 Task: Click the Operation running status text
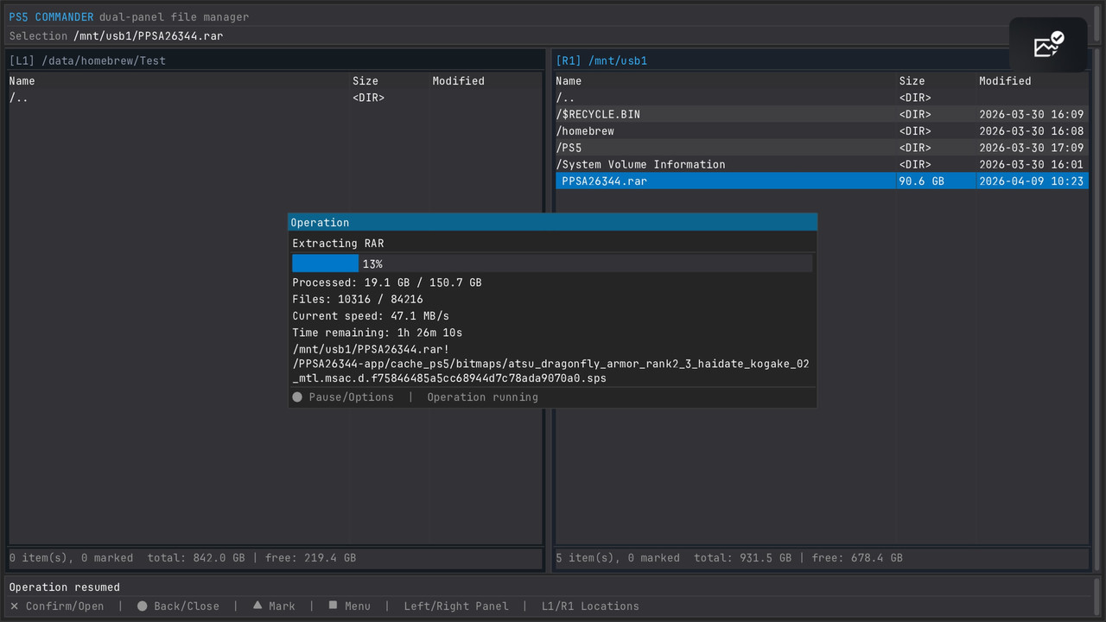point(482,397)
